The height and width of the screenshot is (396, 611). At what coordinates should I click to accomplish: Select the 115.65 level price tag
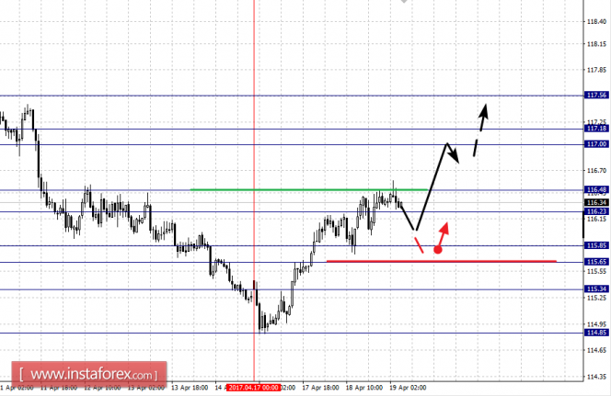coord(596,262)
